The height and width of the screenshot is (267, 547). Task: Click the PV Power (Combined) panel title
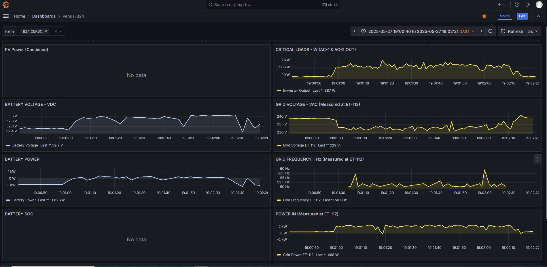27,50
